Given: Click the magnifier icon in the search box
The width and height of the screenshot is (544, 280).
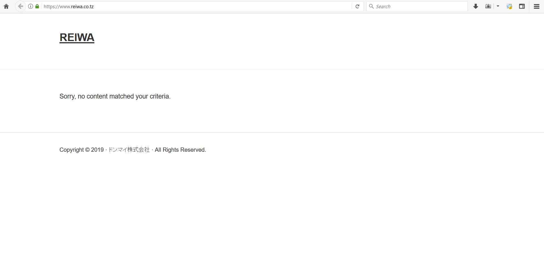Looking at the screenshot, I should click(x=371, y=7).
